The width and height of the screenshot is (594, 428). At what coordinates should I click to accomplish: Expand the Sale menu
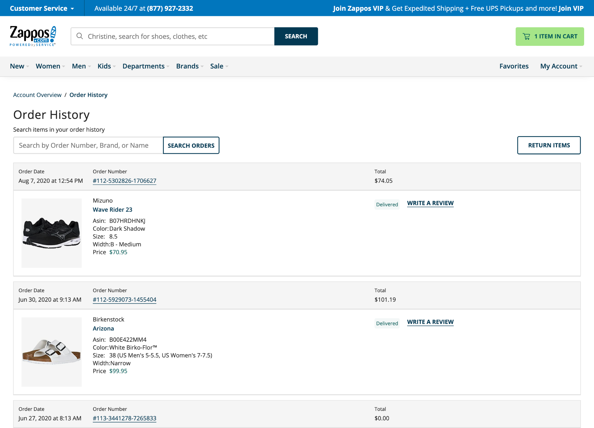click(217, 66)
